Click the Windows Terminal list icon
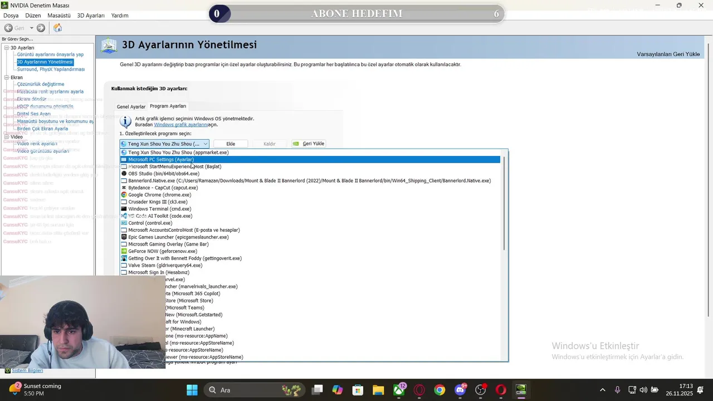 124,209
